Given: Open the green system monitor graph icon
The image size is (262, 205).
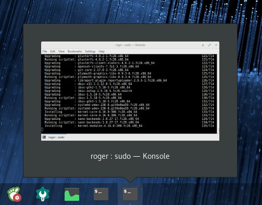Looking at the screenshot, I should click(x=72, y=195).
